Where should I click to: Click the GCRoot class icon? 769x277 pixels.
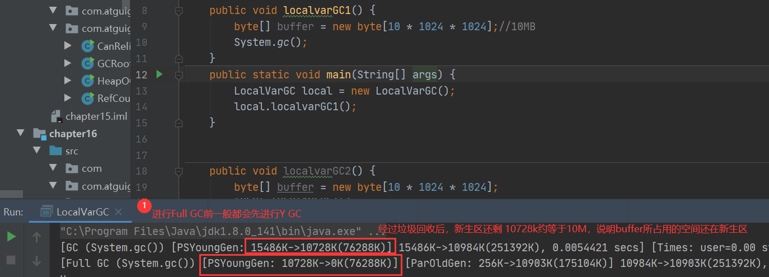(88, 63)
